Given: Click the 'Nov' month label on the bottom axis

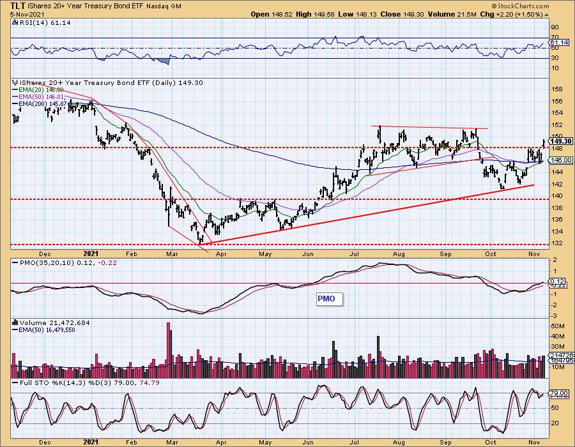Looking at the screenshot, I should [534, 443].
